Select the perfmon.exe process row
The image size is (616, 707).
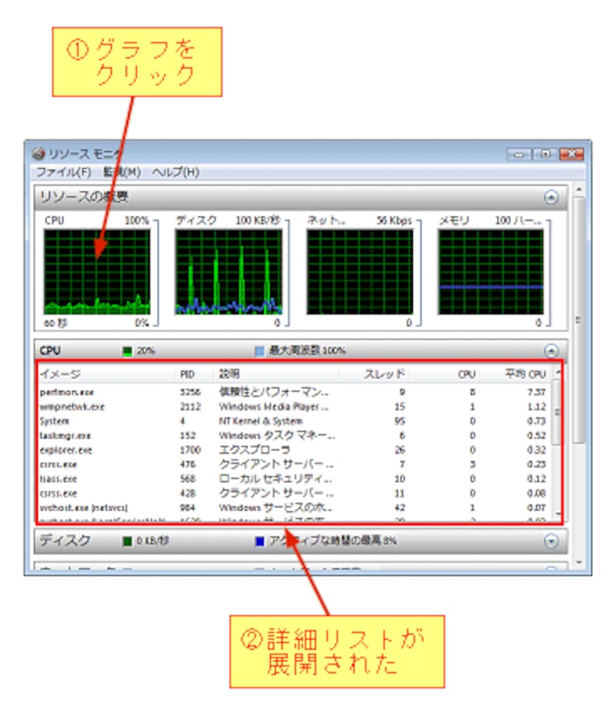295,392
